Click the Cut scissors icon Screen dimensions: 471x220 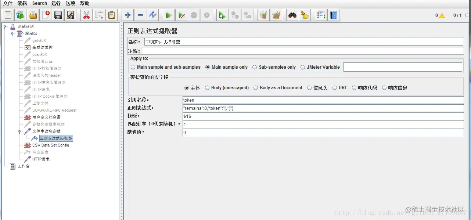click(87, 15)
